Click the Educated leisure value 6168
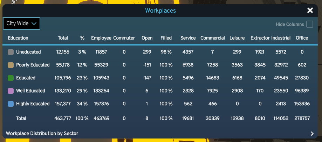The image size is (322, 142). click(x=237, y=78)
